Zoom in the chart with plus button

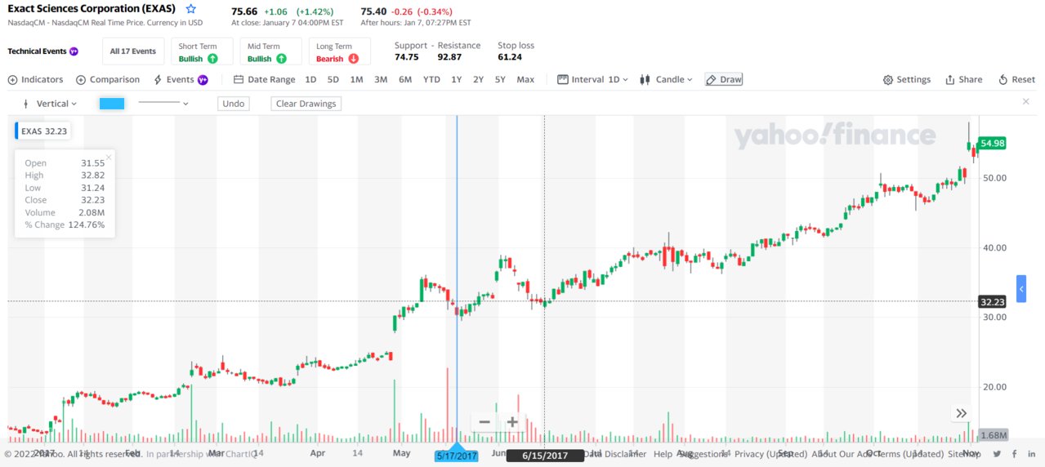(512, 422)
